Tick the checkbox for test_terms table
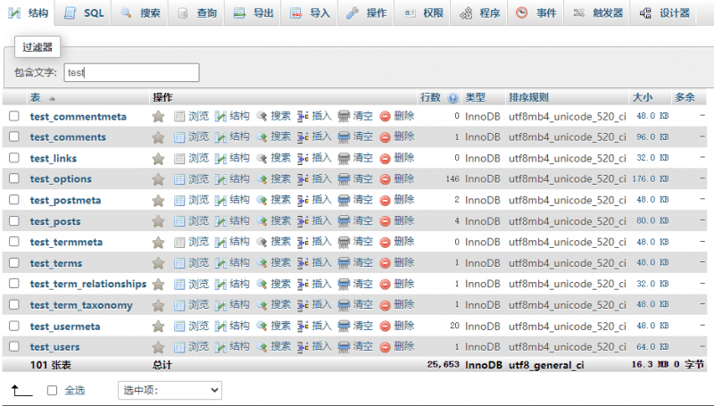714x406 pixels. [14, 263]
